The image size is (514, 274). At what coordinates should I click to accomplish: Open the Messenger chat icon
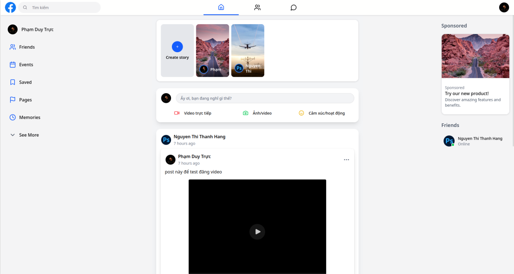pyautogui.click(x=293, y=7)
